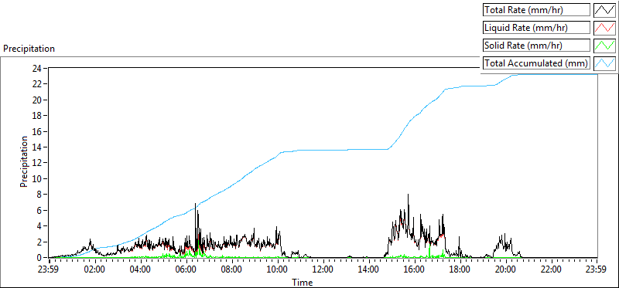Viewport: 619px width, 288px height.
Task: Click the Precipitation graph caption above the plot
Action: (x=29, y=49)
